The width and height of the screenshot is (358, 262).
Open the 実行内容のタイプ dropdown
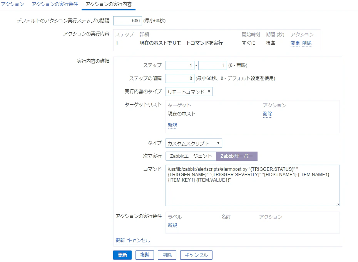pyautogui.click(x=189, y=92)
